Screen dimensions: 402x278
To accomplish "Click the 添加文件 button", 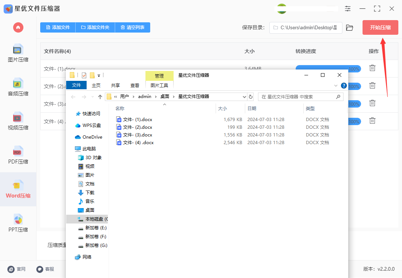I will [58, 27].
